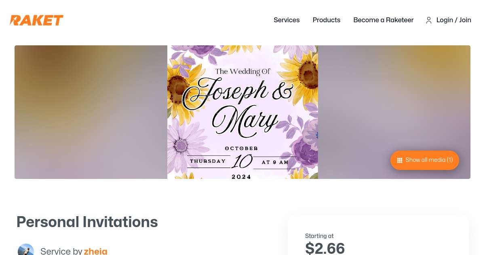Click the Starting at label
Viewport: 485px width, 255px height.
point(319,236)
